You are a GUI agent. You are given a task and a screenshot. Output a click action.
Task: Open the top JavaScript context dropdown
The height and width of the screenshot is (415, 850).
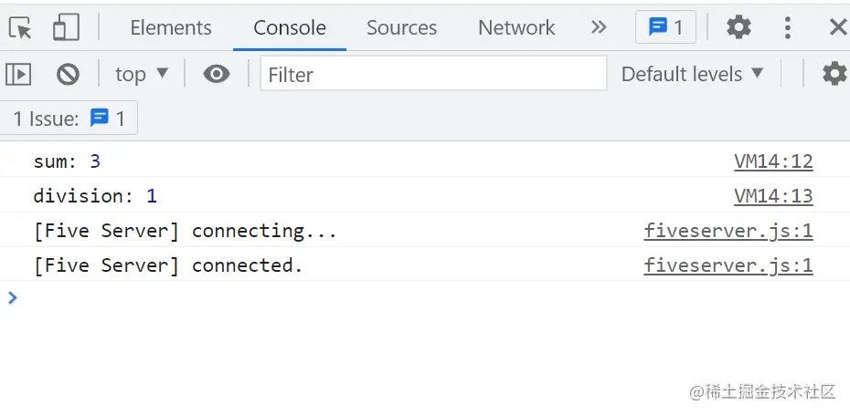(x=142, y=74)
